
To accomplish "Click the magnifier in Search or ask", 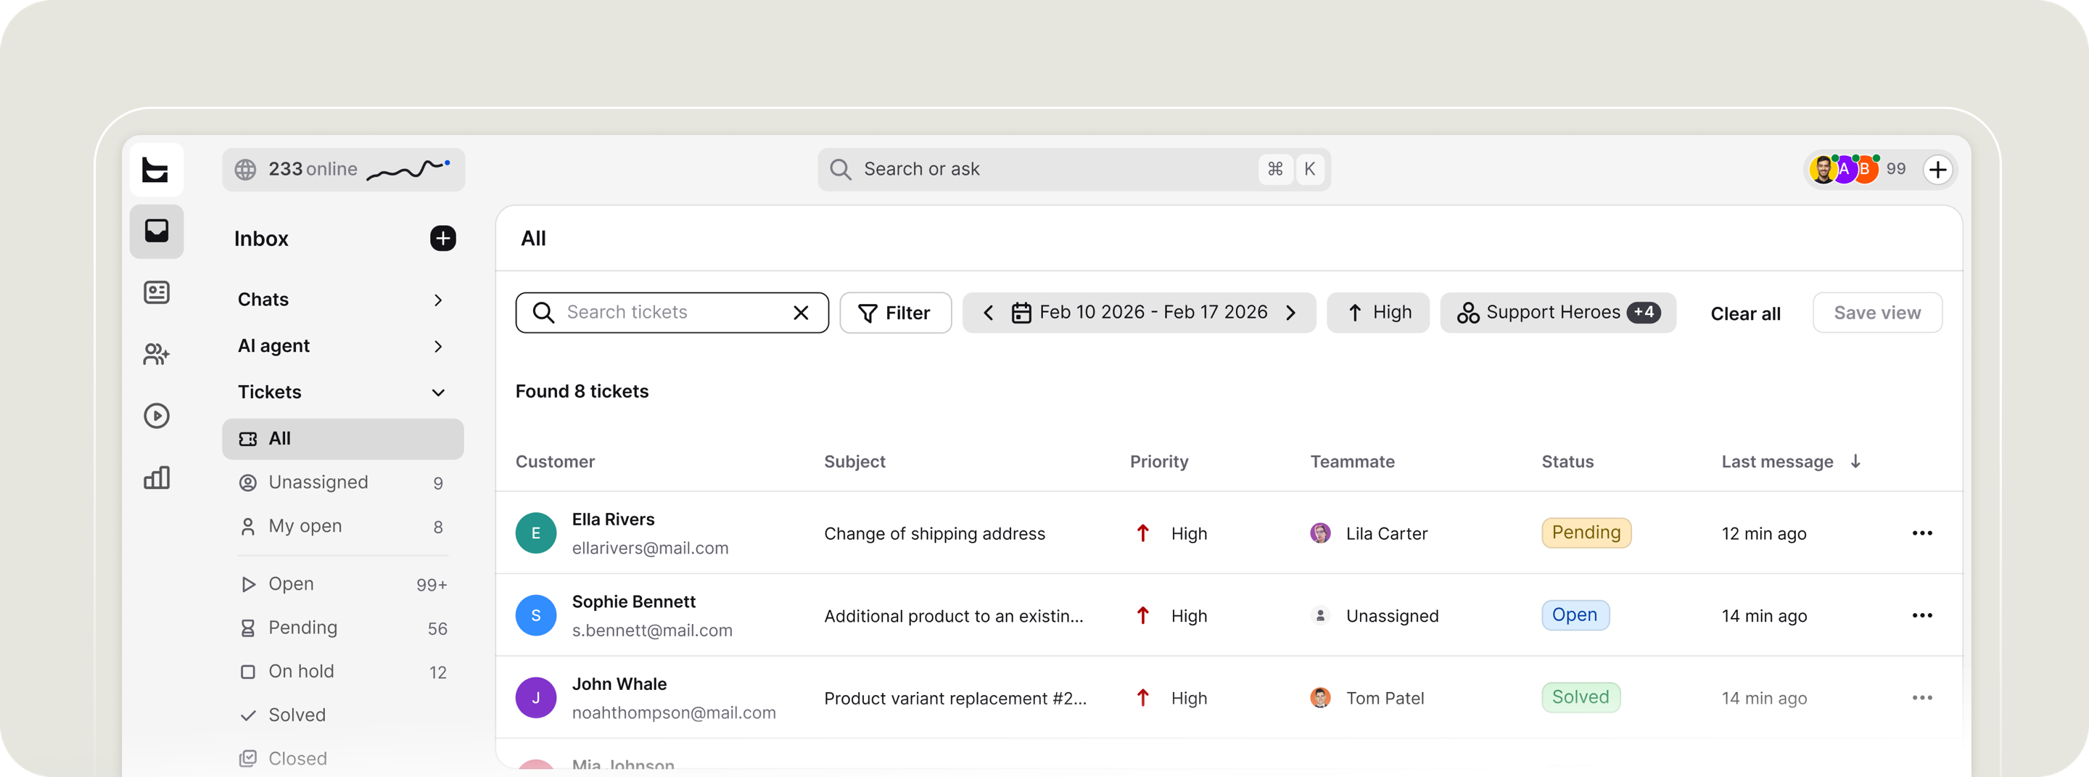I will (841, 170).
